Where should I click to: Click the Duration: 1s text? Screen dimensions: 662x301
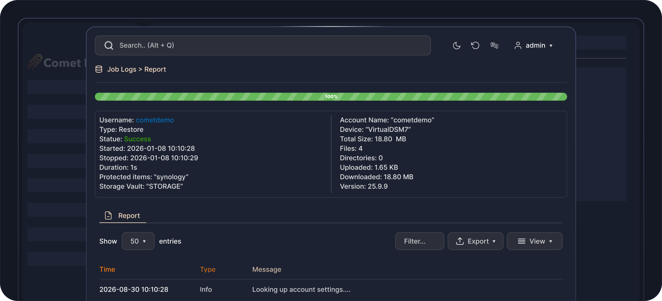[x=118, y=168]
